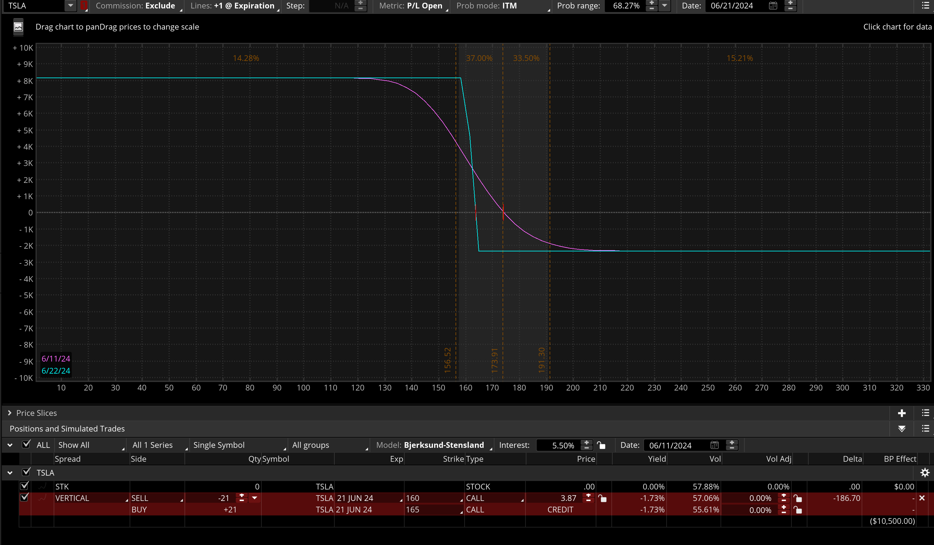
Task: Open the Prob range preset dropdown arrow
Action: [664, 5]
